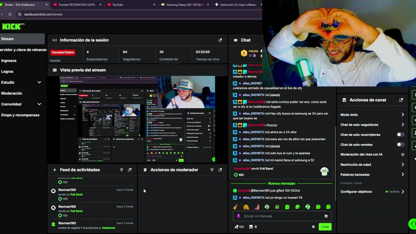The height and width of the screenshot is (234, 416).
Task: Open Ingresos in the sidebar
Action: [9, 61]
